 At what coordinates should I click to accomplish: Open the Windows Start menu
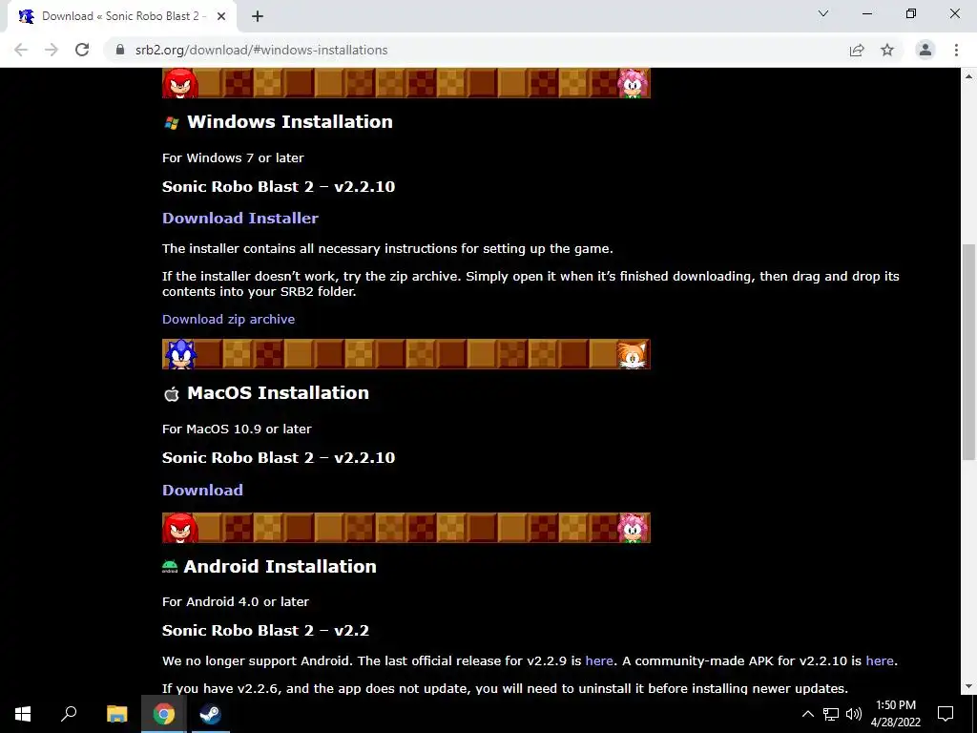[23, 714]
